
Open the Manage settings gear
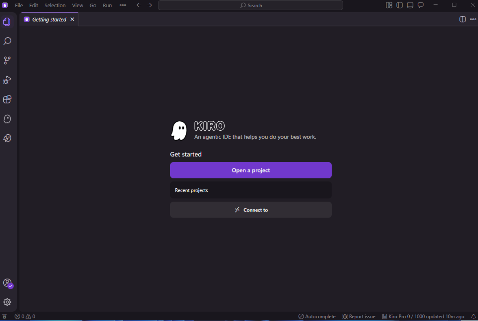pos(7,302)
